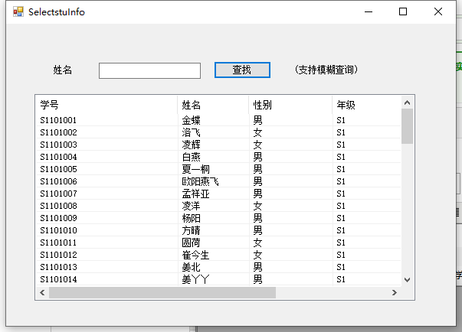Click the name 圆荷
The height and width of the screenshot is (332, 462).
[x=191, y=242]
